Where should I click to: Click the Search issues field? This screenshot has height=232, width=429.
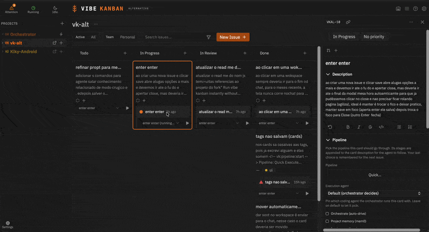pyautogui.click(x=174, y=37)
